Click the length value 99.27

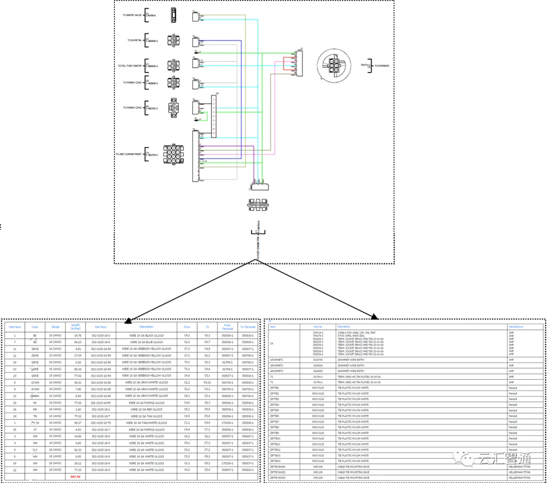coord(77,423)
